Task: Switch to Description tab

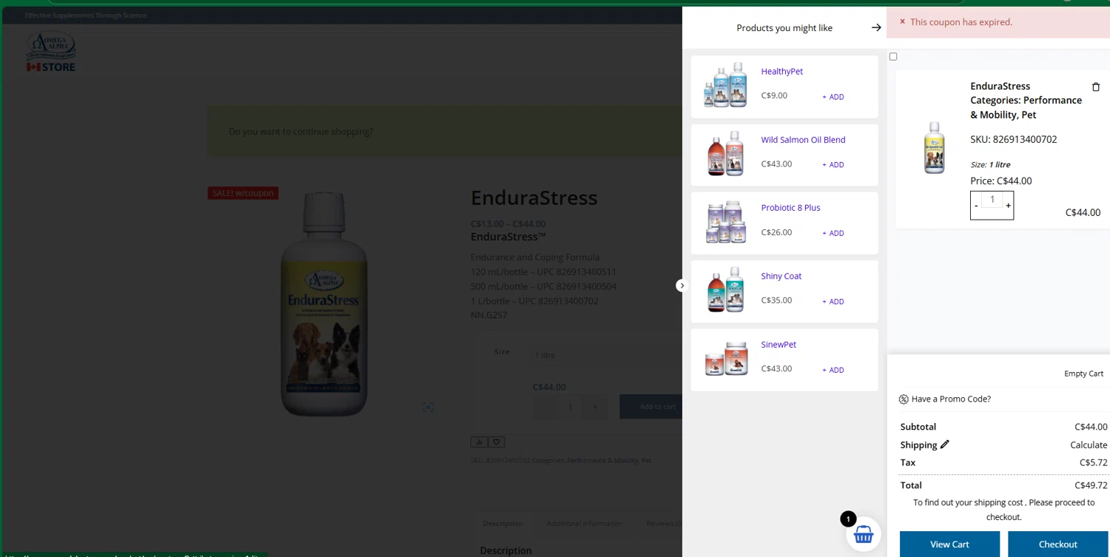Action: pos(502,524)
